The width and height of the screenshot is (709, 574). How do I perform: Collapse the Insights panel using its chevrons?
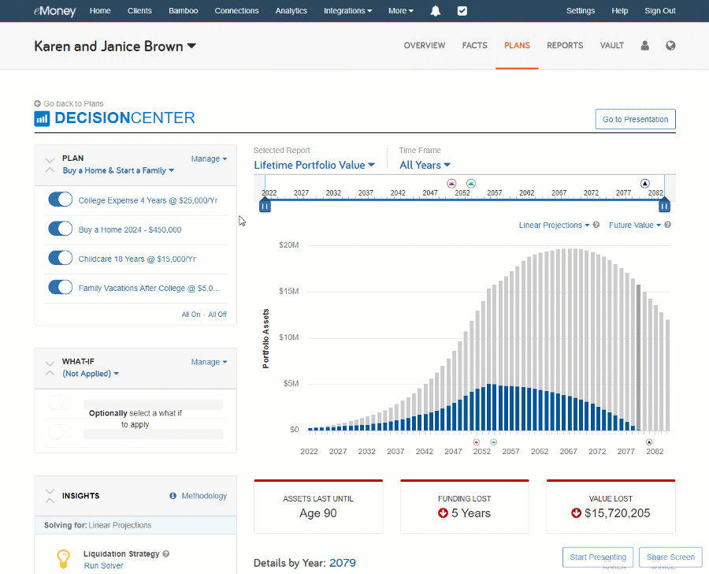click(x=50, y=496)
